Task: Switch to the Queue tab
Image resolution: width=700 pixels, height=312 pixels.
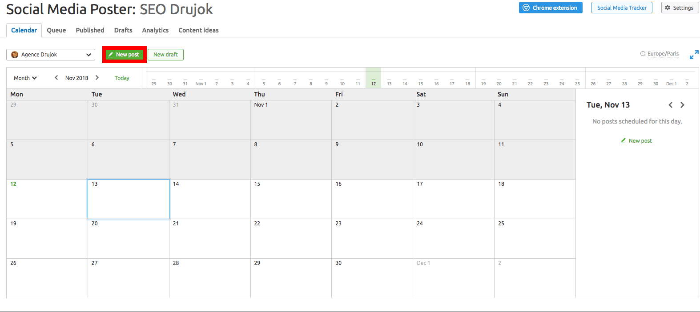Action: 56,30
